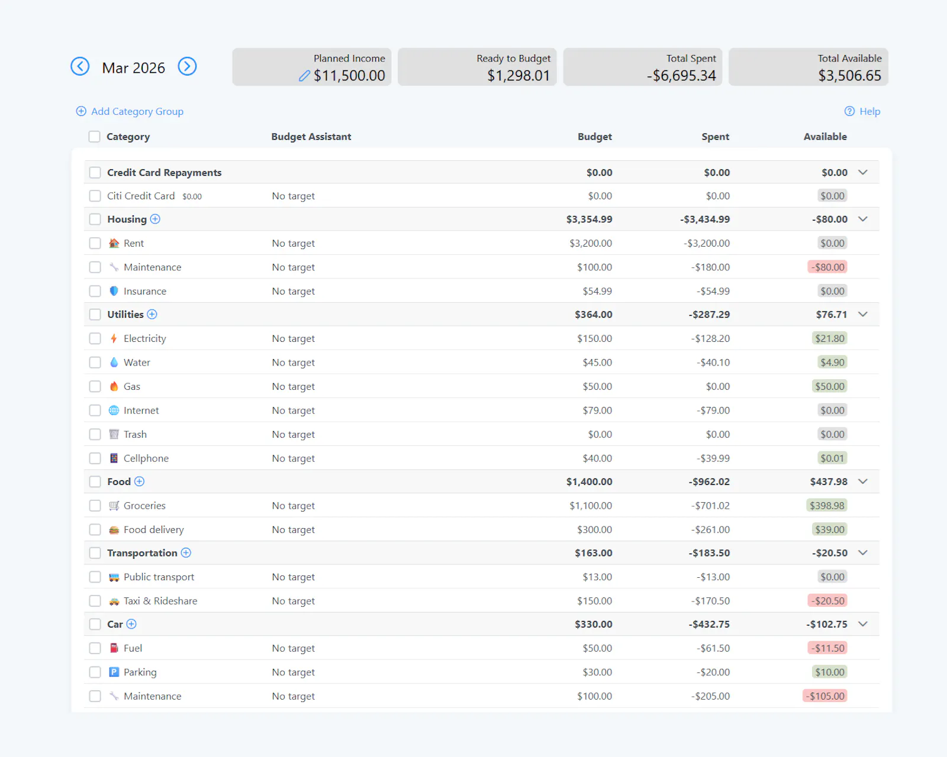Viewport: 947px width, 757px height.
Task: Click the plus icon next to Car
Action: 131,624
